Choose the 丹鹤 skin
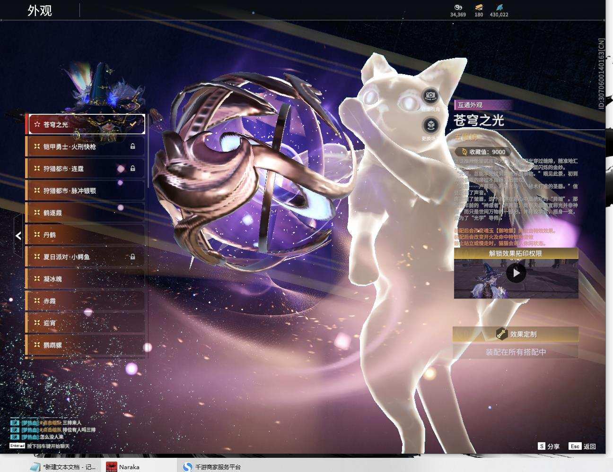Viewport: 613px width, 472px height. [85, 235]
